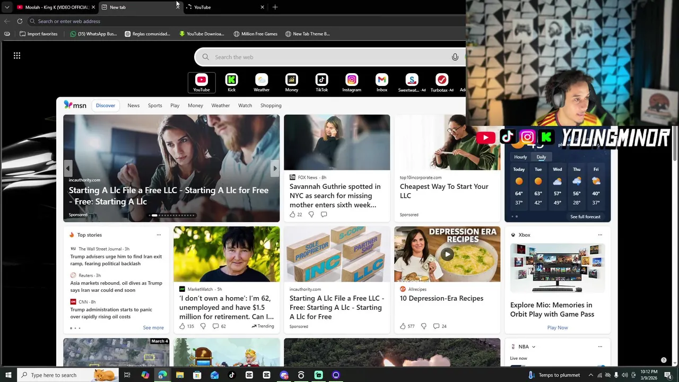Open Microsoft Store from the taskbar
This screenshot has width=679, height=382.
tap(197, 375)
